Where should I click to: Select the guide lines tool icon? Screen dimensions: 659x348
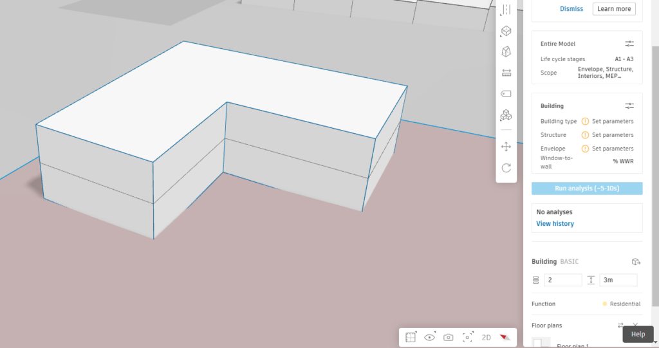(506, 9)
